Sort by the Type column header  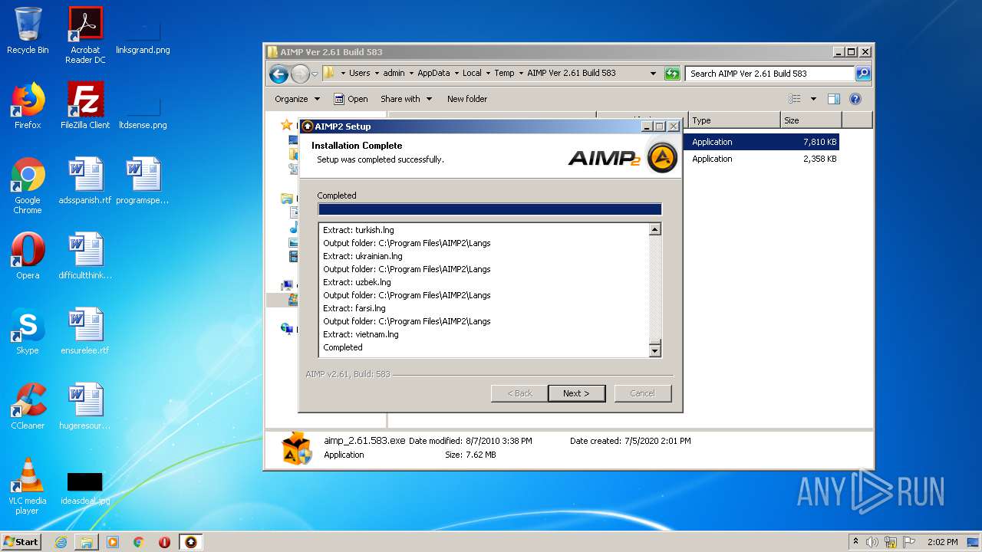click(x=734, y=120)
